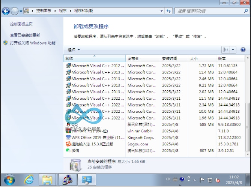Viewport: 251px width, 187px height.
Task: Click the network computers taskbar icon
Action: tap(68, 180)
